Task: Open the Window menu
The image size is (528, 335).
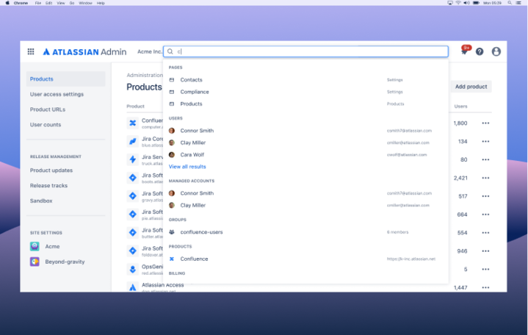Action: click(x=85, y=3)
